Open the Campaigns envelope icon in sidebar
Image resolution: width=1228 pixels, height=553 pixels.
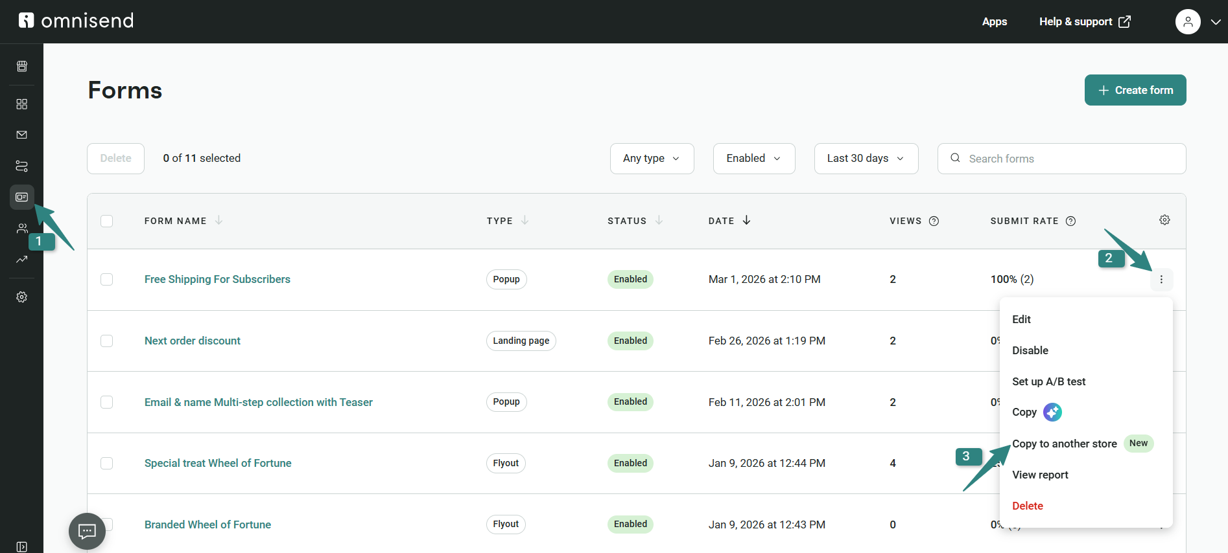pyautogui.click(x=21, y=135)
